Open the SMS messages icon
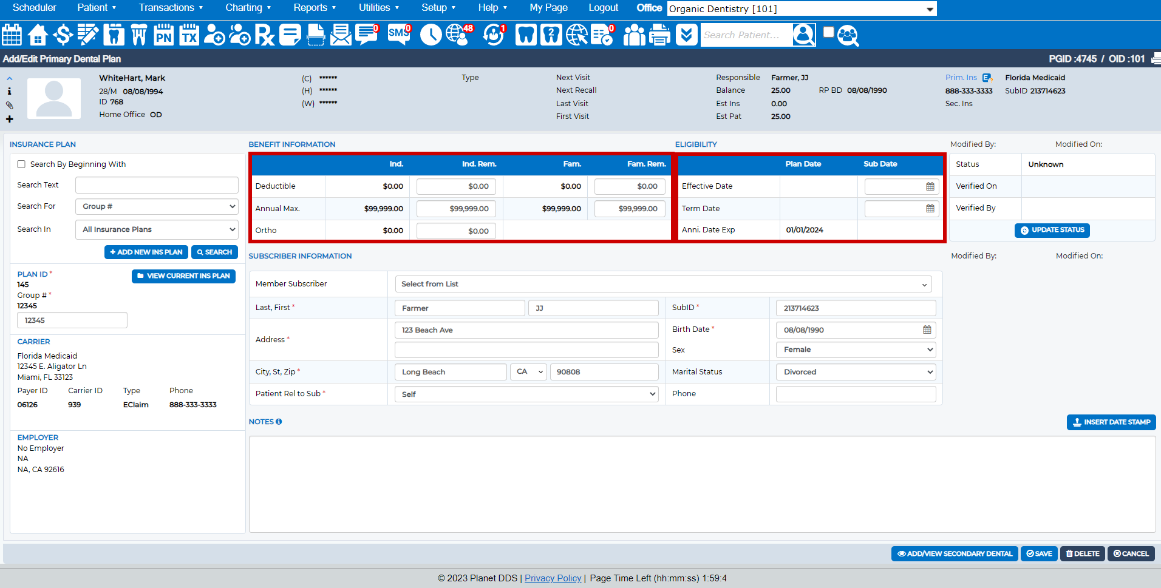 coord(400,35)
